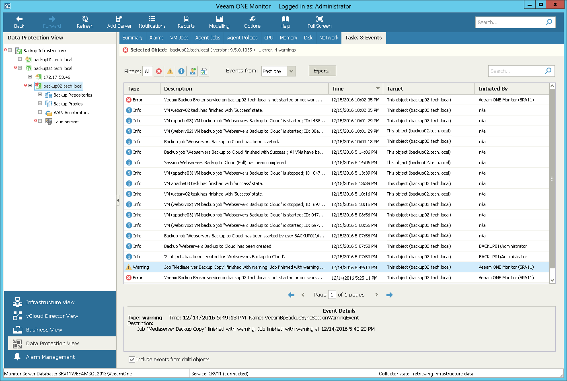
Task: Expand WAN Accelerators node
Action: pyautogui.click(x=40, y=112)
